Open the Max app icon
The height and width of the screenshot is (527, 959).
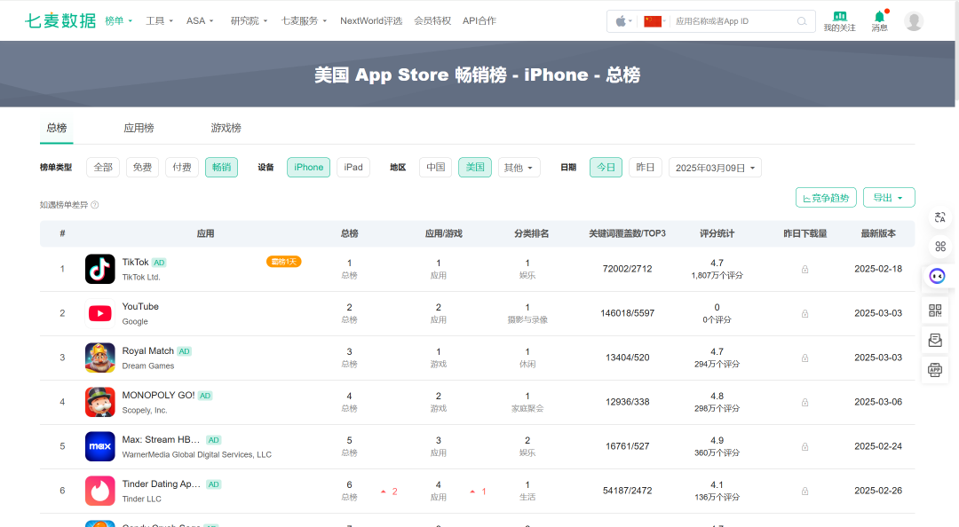click(99, 446)
